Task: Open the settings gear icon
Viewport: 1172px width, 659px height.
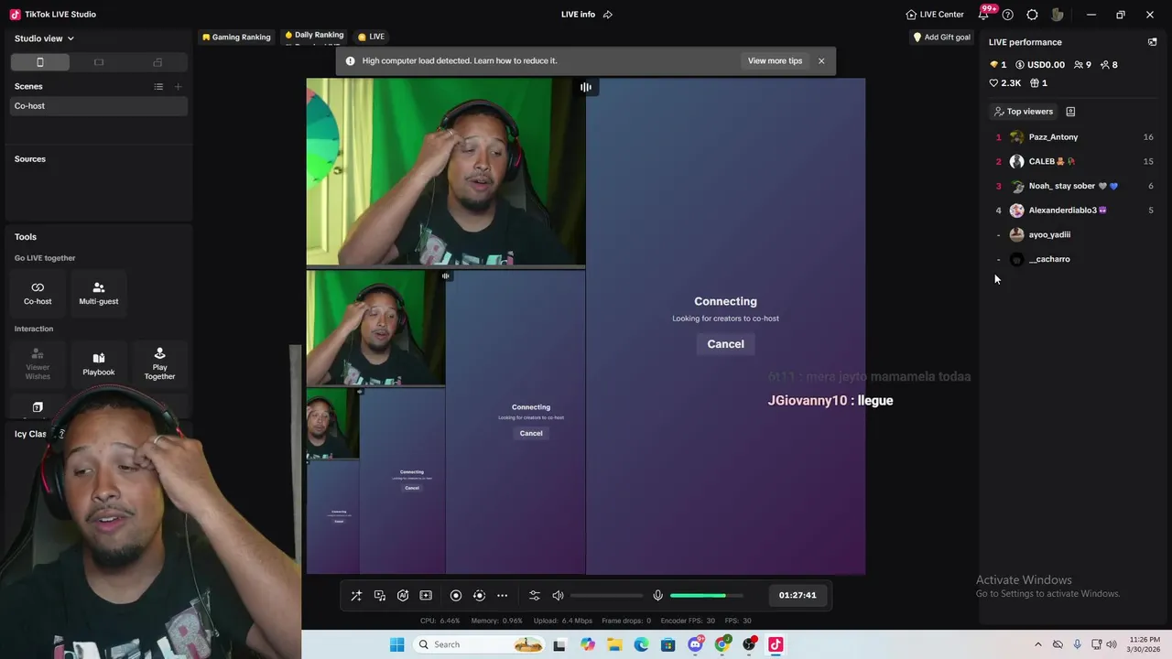Action: [x=1032, y=15]
